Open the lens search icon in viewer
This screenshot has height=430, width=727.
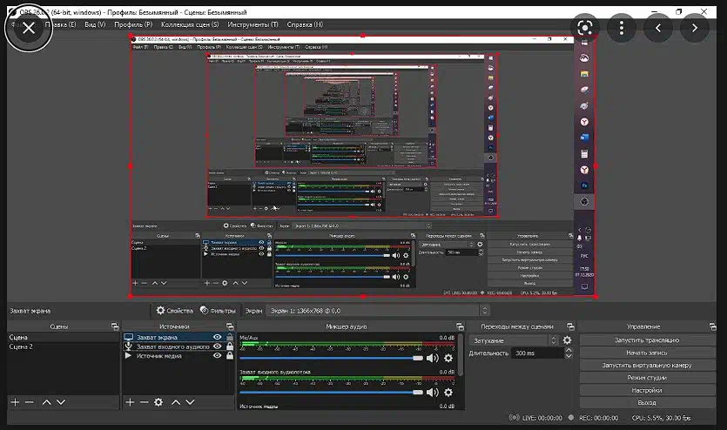[585, 28]
